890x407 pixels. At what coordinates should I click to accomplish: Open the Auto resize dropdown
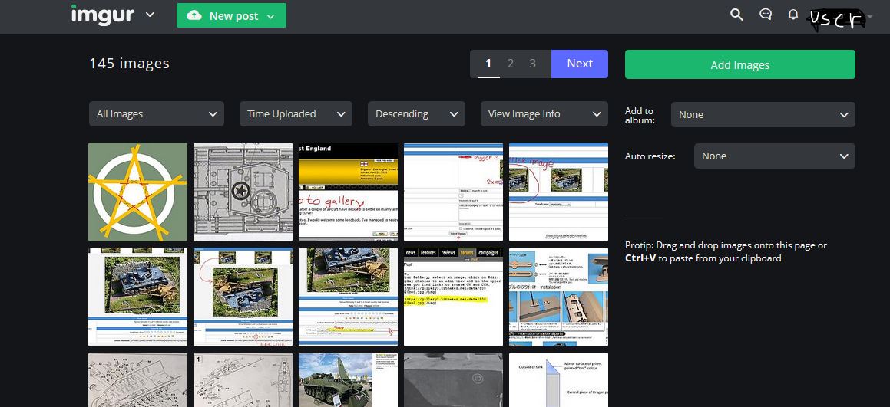[x=774, y=156]
